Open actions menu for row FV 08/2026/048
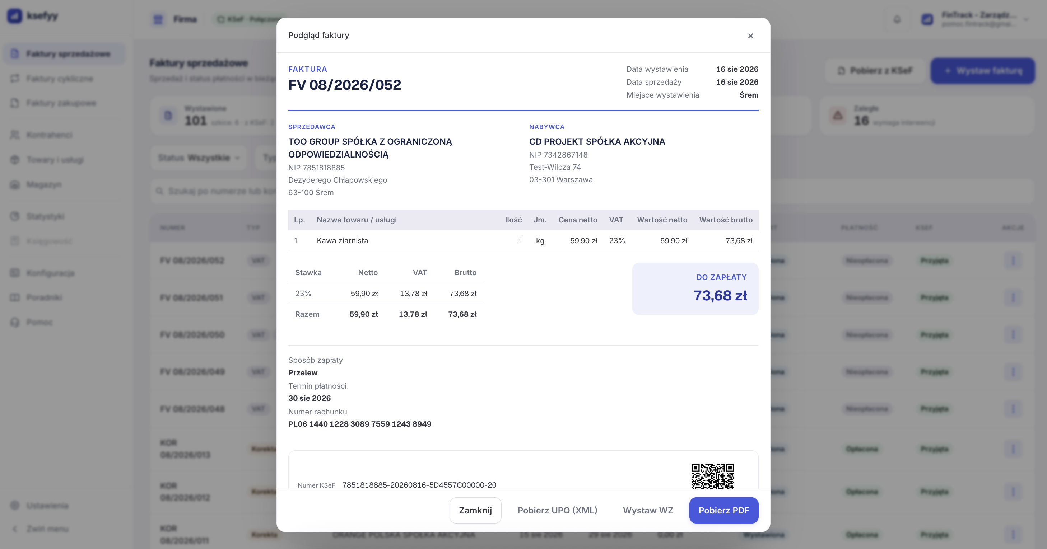This screenshot has width=1047, height=549. pyautogui.click(x=1013, y=409)
